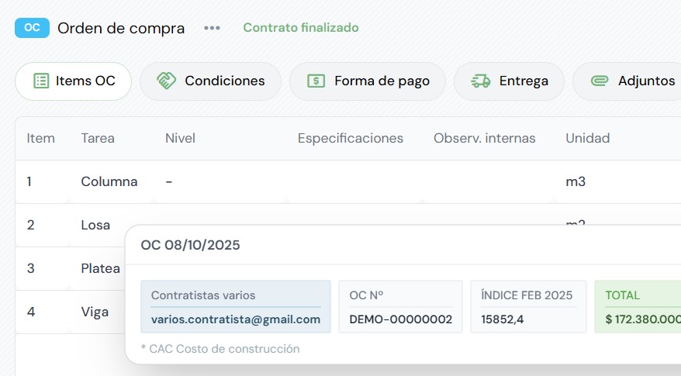681x376 pixels.
Task: Select the Columna row in items table
Action: (x=109, y=182)
